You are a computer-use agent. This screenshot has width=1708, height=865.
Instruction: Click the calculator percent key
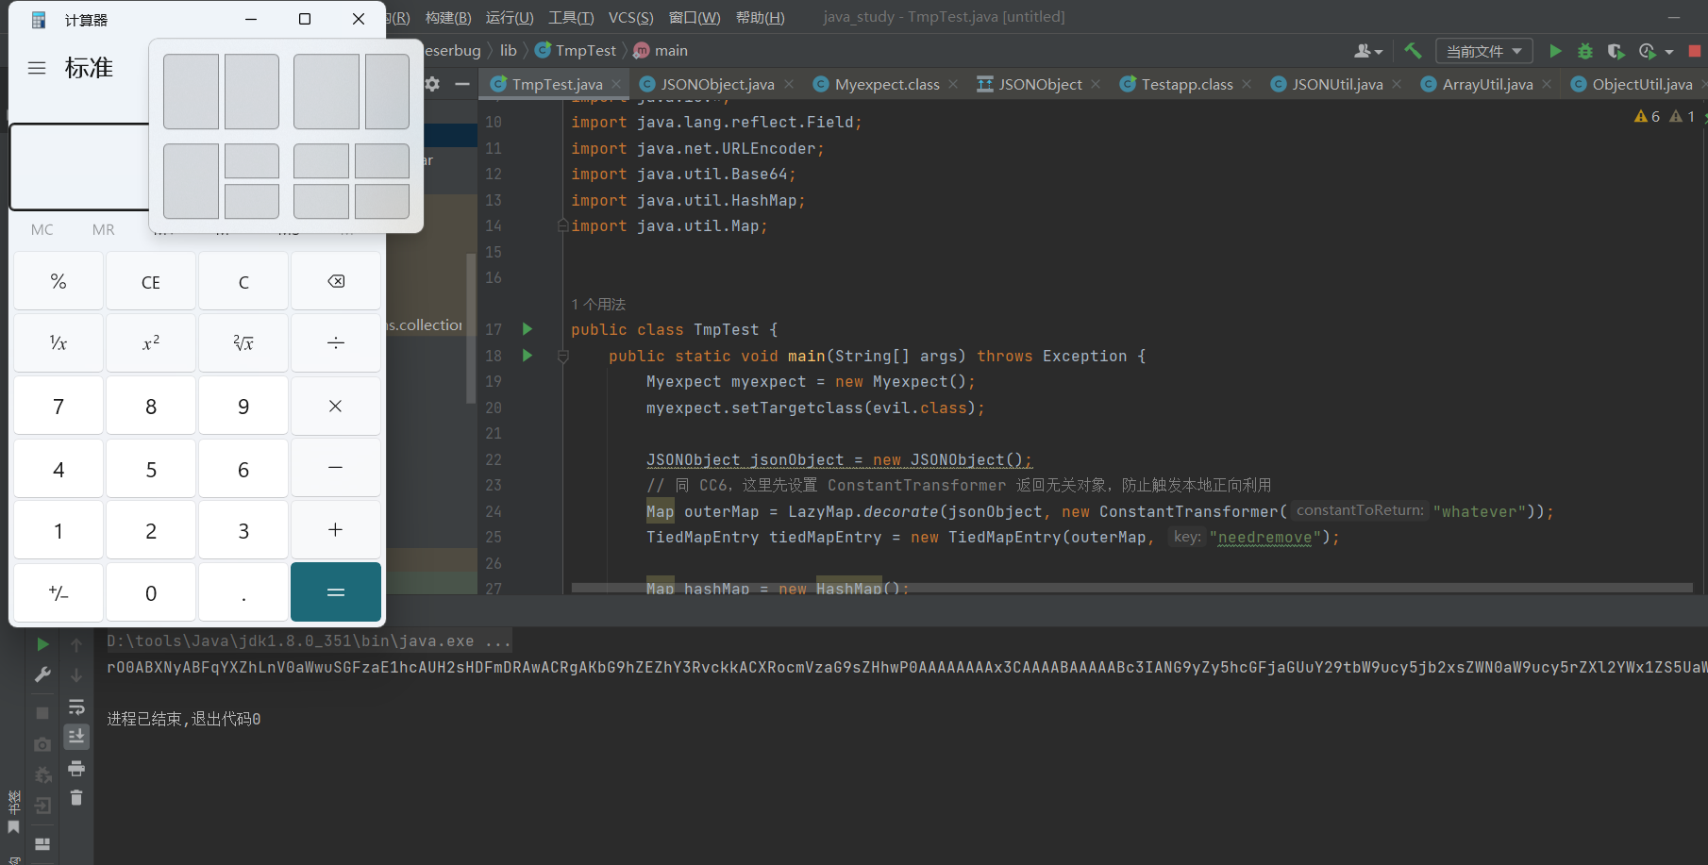pyautogui.click(x=59, y=281)
